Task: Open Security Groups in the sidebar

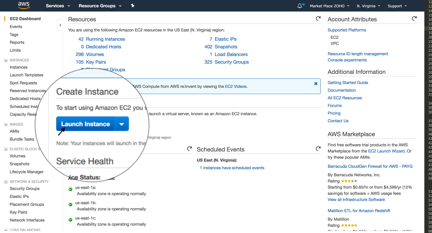Action: coord(24,189)
